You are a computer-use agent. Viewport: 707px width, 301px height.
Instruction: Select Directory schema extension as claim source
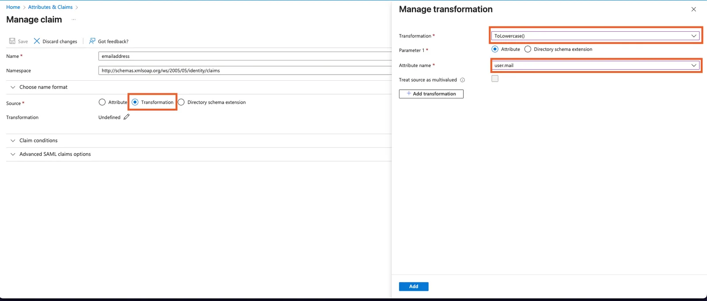181,102
